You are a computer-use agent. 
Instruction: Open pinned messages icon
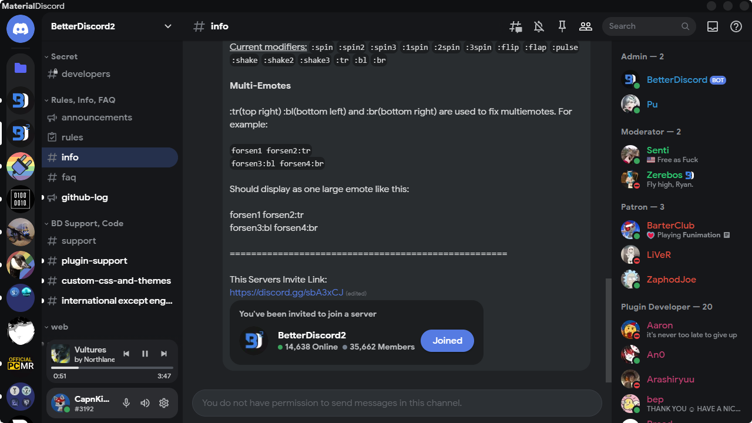click(x=562, y=26)
